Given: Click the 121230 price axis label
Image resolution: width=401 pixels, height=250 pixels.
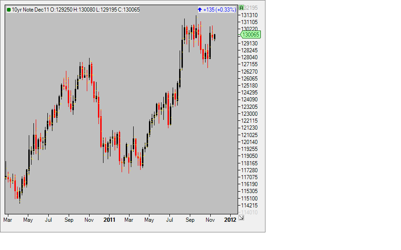Looking at the screenshot, I should point(249,128).
